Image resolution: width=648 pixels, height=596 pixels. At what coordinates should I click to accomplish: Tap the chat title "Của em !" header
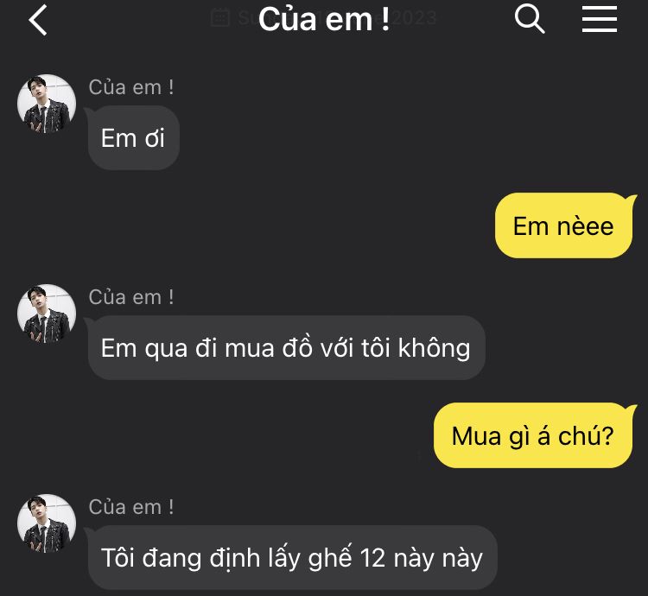324,19
